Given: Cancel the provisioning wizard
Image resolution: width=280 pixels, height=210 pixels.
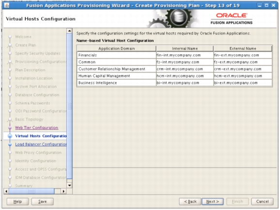Looking at the screenshot, I should pyautogui.click(x=262, y=201).
